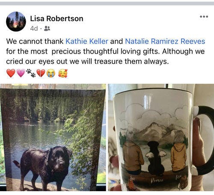Click the angel dog illustration on mug

[x=155, y=158]
